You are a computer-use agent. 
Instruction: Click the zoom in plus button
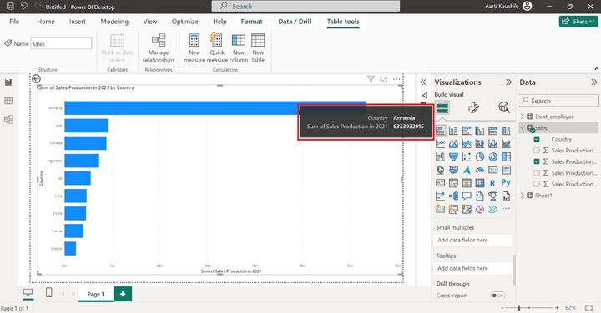557,308
